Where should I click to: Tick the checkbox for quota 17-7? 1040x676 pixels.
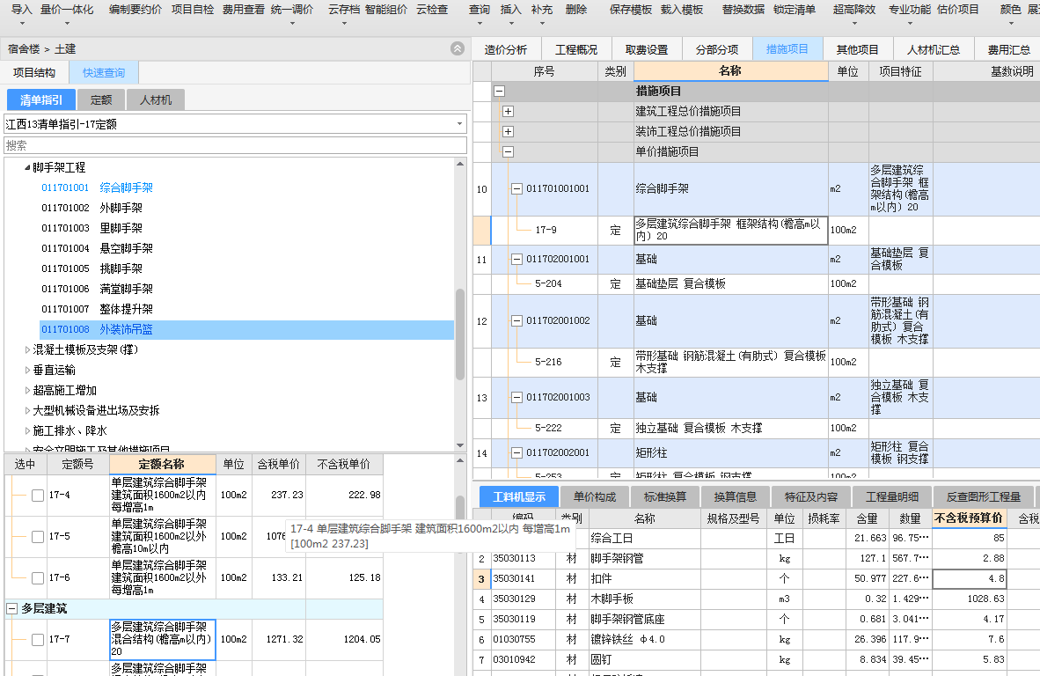38,640
